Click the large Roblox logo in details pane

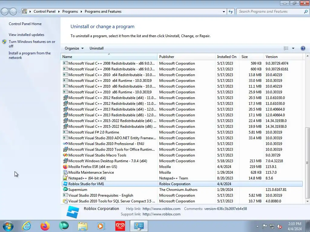[73, 212]
